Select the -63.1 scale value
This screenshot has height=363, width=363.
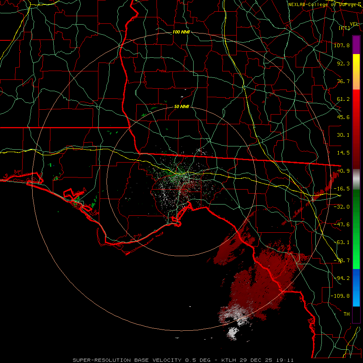click(x=342, y=242)
